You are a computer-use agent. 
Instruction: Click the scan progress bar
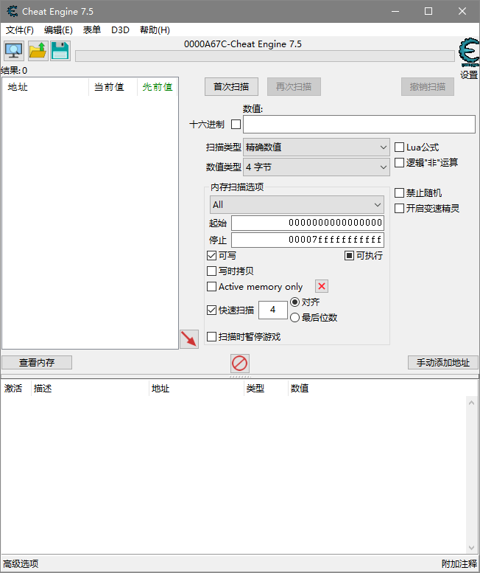pos(265,56)
